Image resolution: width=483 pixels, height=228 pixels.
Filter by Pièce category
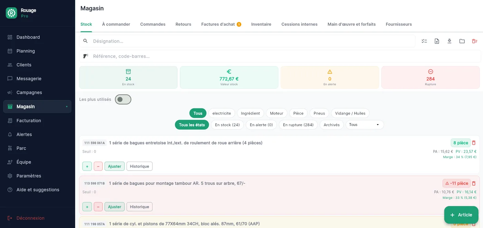[x=298, y=113]
